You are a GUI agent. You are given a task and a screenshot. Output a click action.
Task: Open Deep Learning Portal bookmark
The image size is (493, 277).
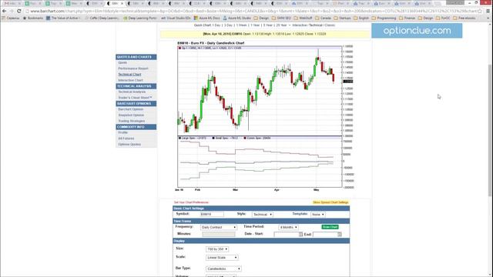pos(140,18)
